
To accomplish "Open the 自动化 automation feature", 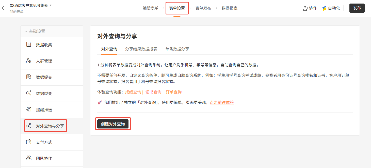I will tap(331, 8).
